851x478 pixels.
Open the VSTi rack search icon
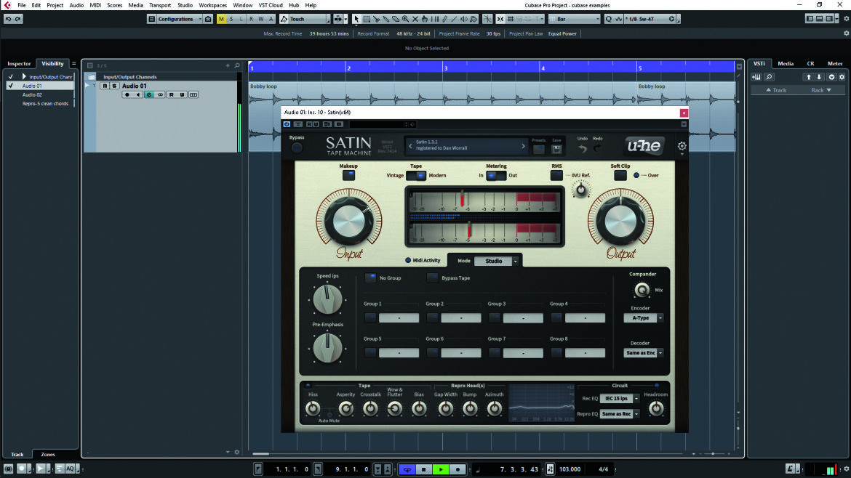point(769,77)
